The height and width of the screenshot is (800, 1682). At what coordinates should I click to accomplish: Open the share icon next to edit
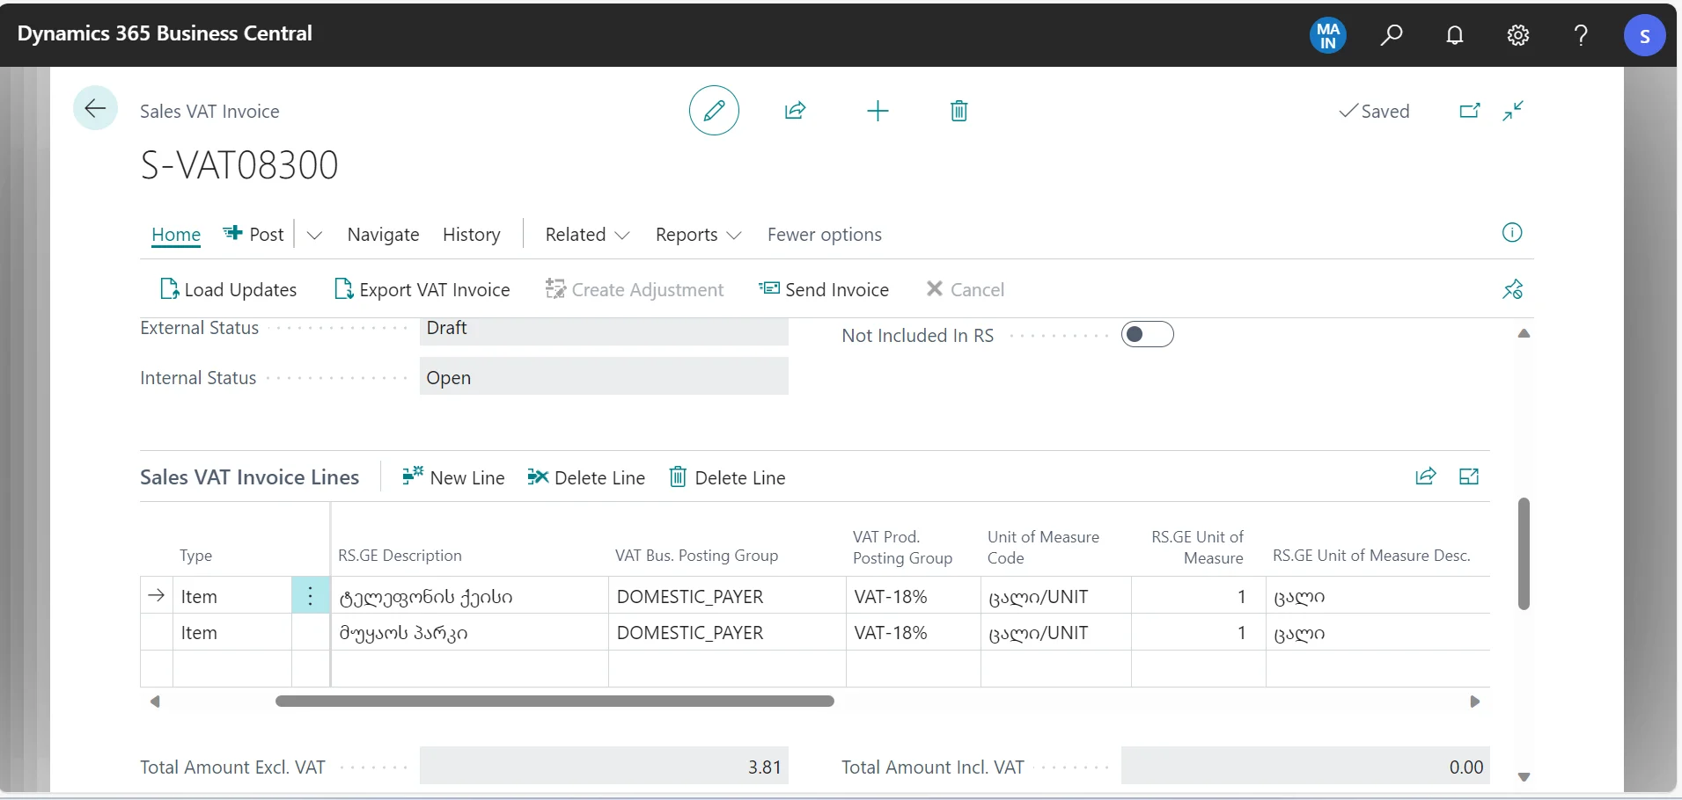794,110
